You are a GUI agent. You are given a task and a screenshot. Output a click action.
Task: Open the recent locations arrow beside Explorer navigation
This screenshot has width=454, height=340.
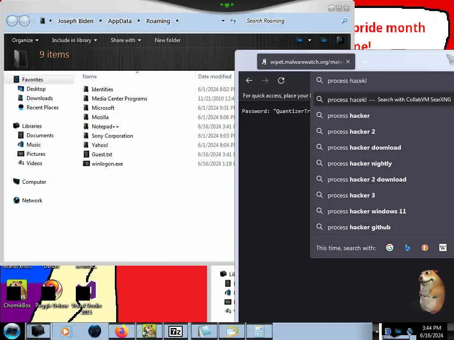[33, 21]
